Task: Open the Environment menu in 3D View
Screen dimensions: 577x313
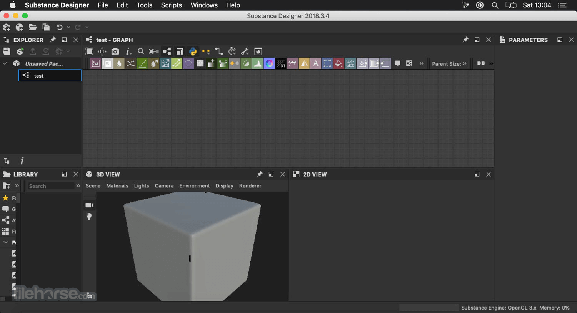Action: pyautogui.click(x=195, y=186)
